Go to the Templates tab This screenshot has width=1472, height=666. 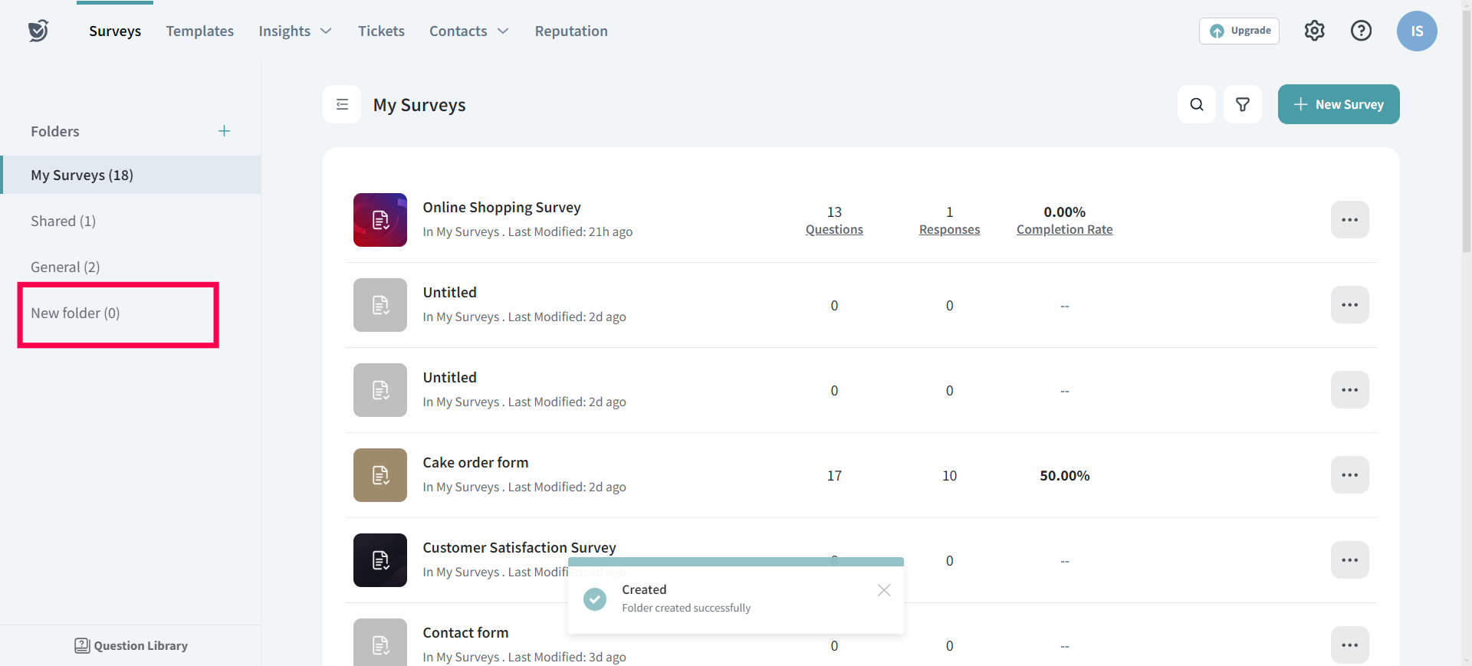(199, 31)
